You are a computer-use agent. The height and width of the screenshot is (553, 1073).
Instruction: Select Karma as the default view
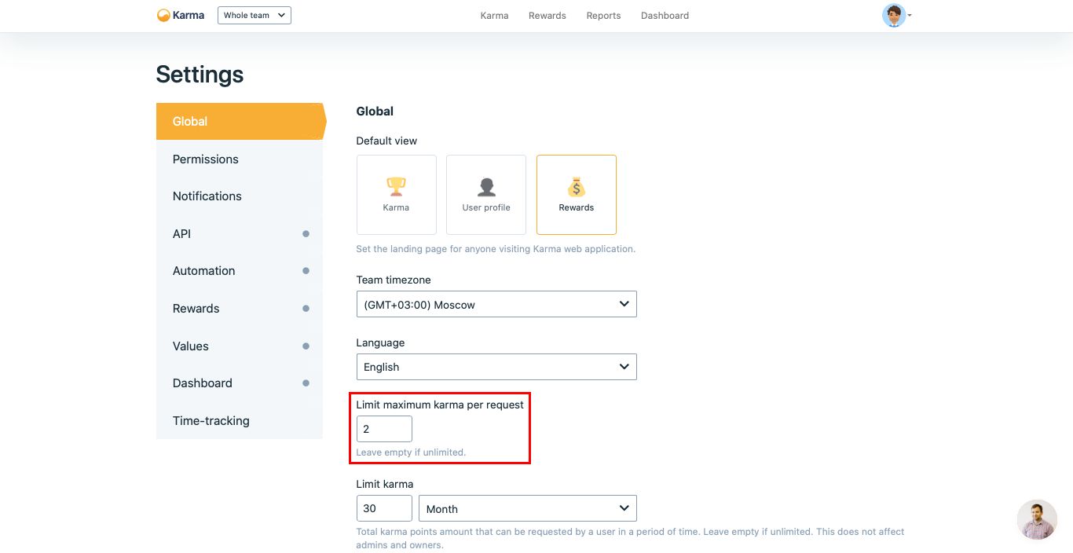pyautogui.click(x=396, y=195)
